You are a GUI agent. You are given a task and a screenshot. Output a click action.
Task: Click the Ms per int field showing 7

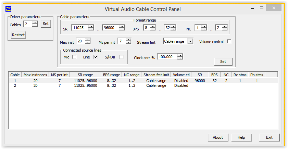[x=122, y=41]
